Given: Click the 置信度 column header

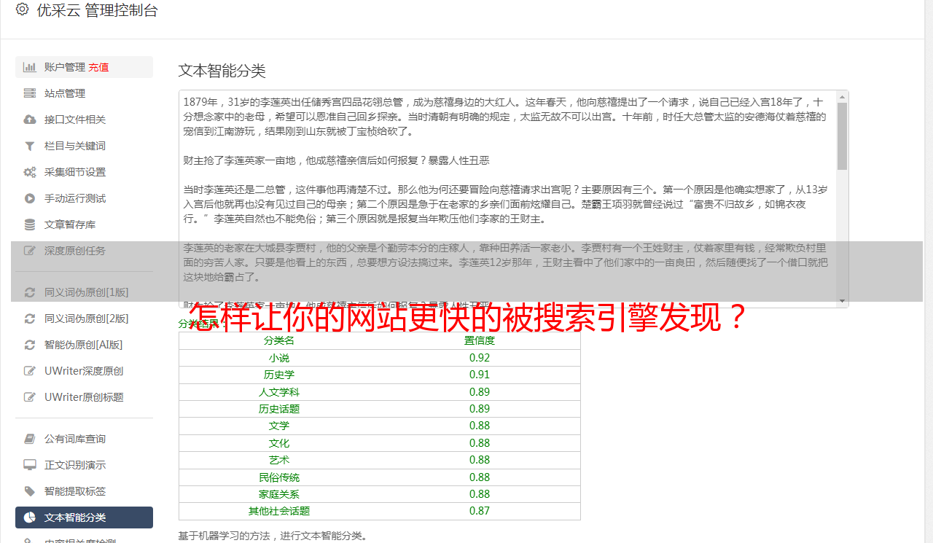Looking at the screenshot, I should [480, 340].
